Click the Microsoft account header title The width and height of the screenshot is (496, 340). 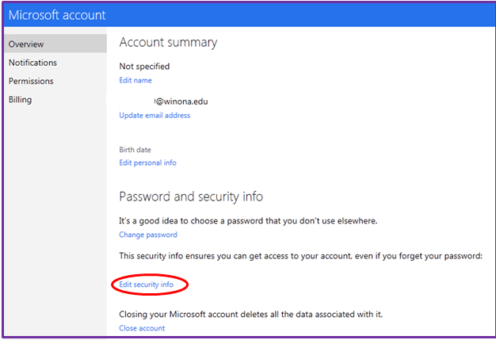[x=57, y=15]
